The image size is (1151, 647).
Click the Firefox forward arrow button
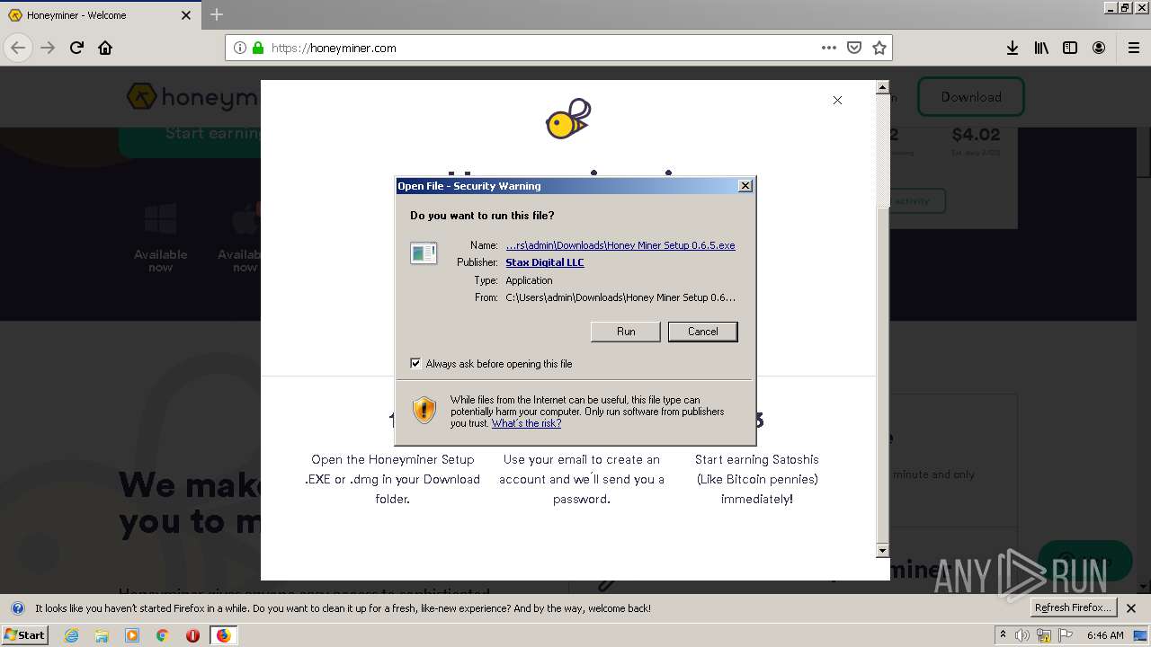[x=48, y=48]
